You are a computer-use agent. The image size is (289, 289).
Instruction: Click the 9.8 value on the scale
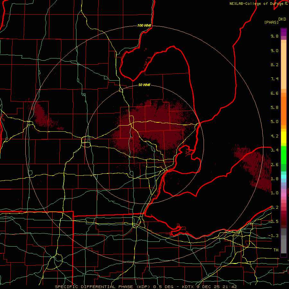(275, 36)
